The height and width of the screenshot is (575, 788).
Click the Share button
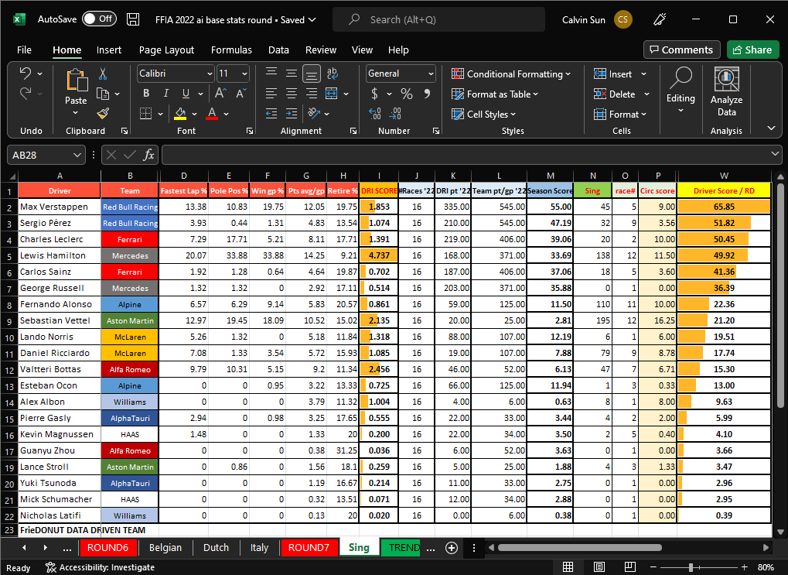click(752, 50)
